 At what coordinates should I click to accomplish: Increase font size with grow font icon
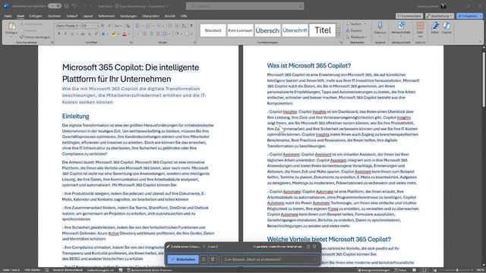pyautogui.click(x=103, y=26)
